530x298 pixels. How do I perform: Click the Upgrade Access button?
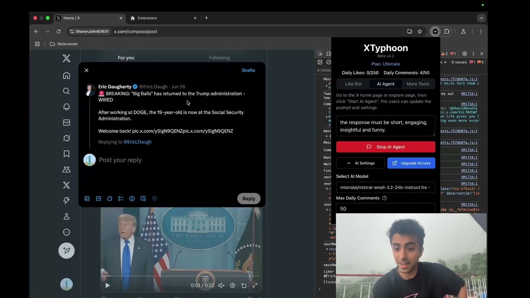tap(411, 163)
